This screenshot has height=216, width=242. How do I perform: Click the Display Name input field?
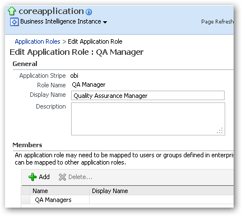pos(148,96)
